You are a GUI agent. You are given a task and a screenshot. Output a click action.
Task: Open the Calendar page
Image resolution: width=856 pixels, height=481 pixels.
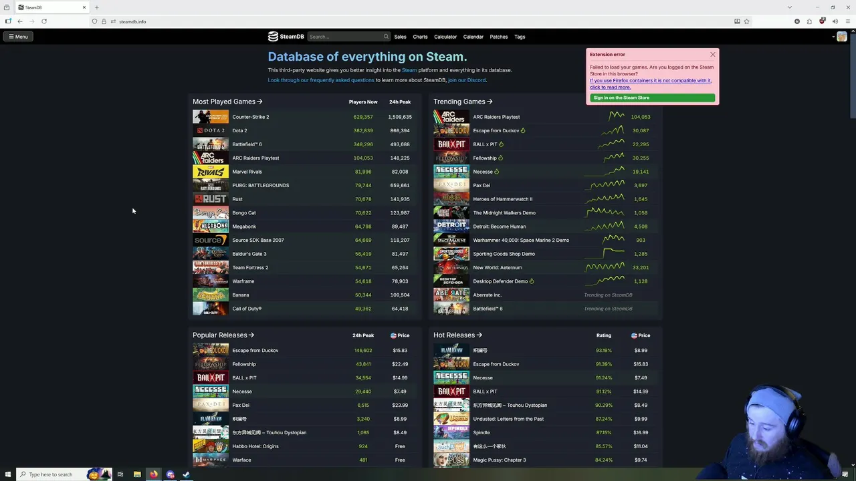473,37
